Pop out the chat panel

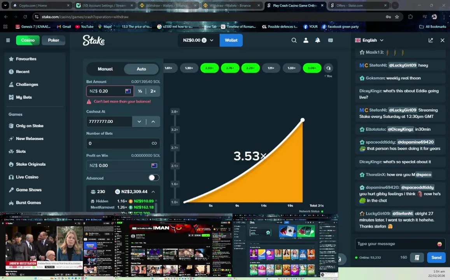coord(431,40)
